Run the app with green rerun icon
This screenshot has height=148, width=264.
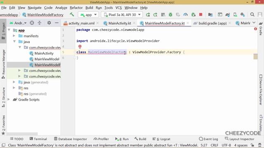(x=148, y=15)
